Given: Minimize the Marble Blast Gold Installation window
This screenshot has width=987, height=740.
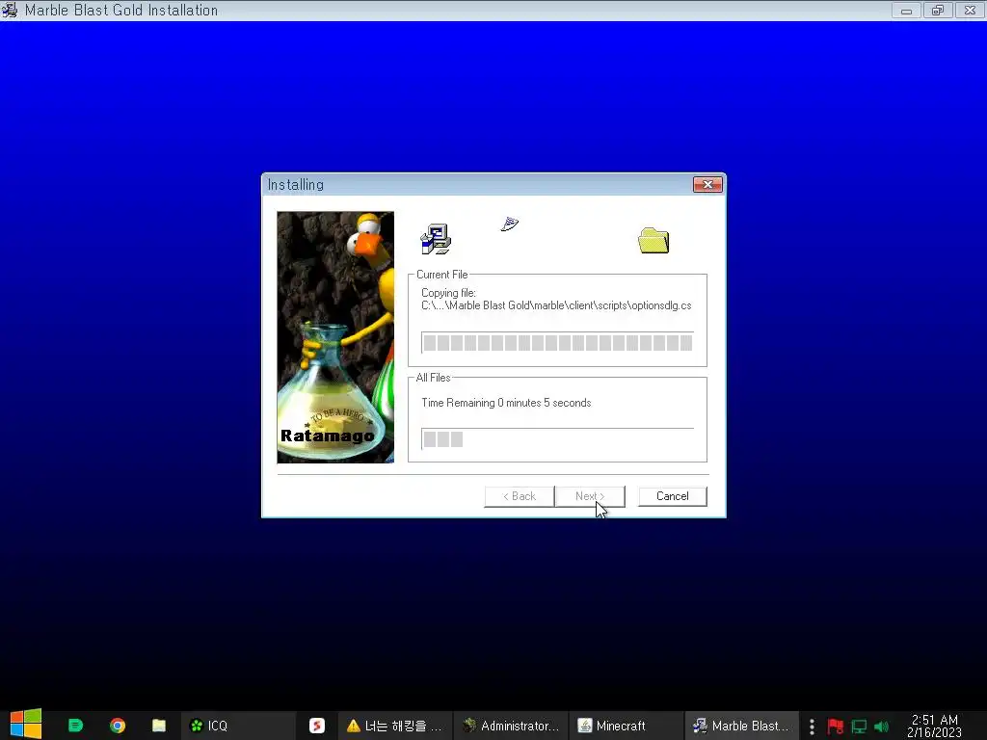Looking at the screenshot, I should click(906, 11).
